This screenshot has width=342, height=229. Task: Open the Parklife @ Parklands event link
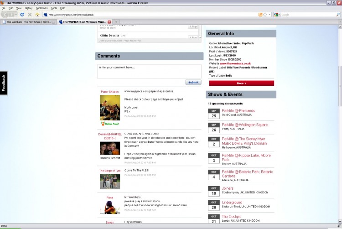238,110
